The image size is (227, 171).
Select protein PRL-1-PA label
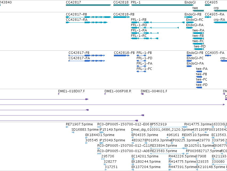click(144, 63)
